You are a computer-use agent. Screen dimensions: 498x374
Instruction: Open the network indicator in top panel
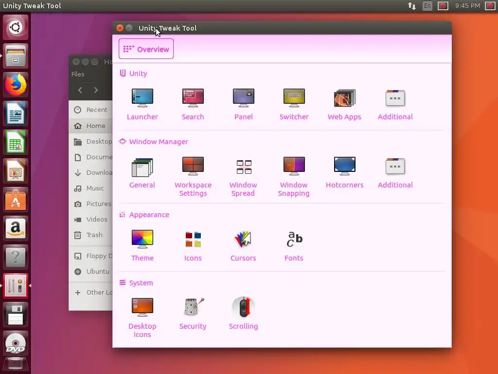click(x=412, y=6)
